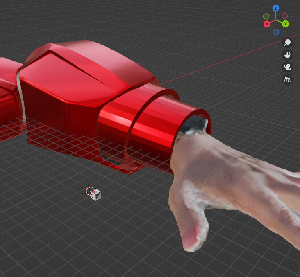Click the negative Z blue gizmo circle
The height and width of the screenshot is (277, 300).
pos(276,32)
